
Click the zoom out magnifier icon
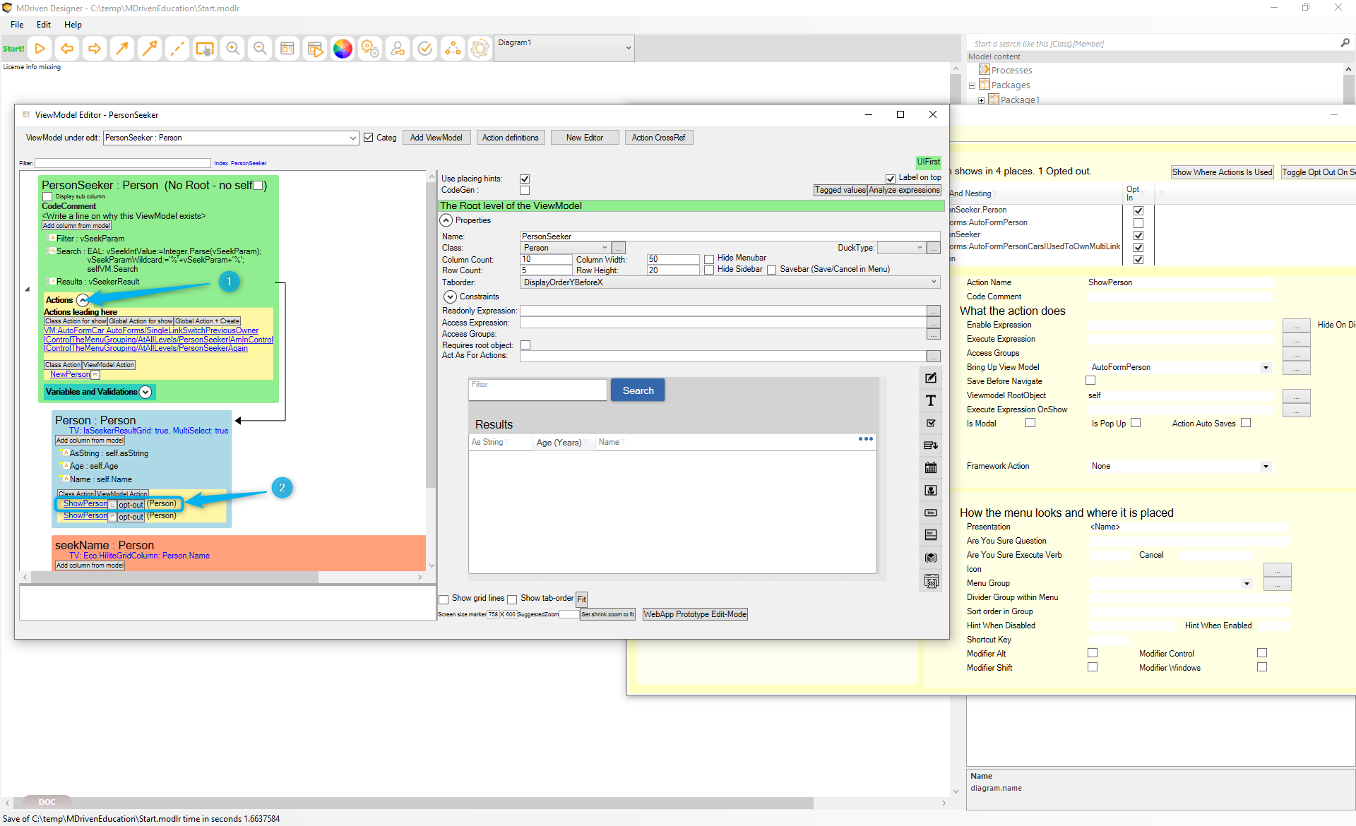(x=260, y=49)
